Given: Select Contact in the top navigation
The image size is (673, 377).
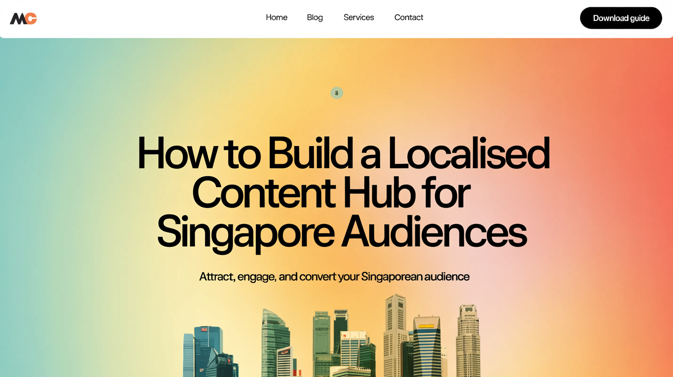Looking at the screenshot, I should (x=408, y=17).
